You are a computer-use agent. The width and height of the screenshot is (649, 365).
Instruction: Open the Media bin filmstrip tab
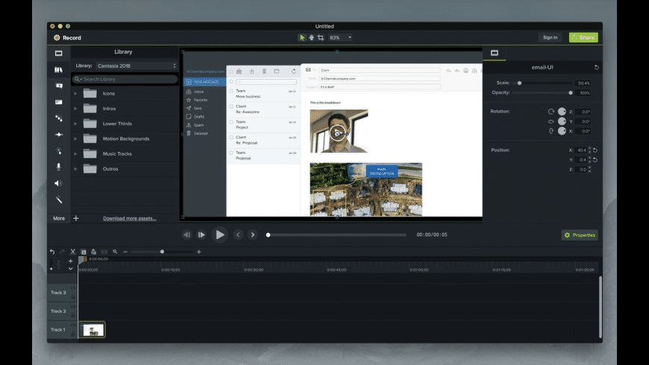pyautogui.click(x=59, y=54)
